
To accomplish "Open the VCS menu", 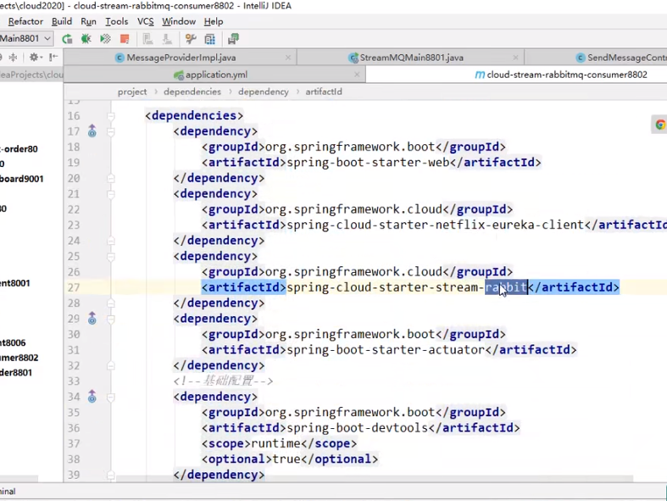I will pyautogui.click(x=146, y=21).
